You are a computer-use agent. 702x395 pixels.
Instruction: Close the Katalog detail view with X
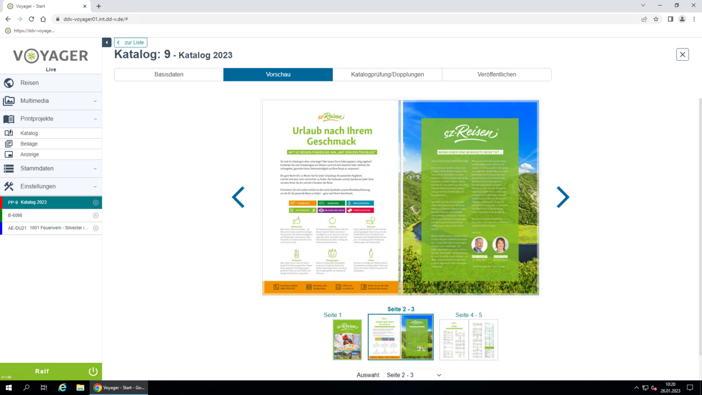click(x=682, y=54)
